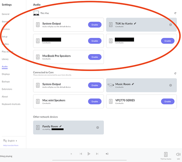182x162 pixels.
Task: Open General settings tab
Action: coord(6,14)
